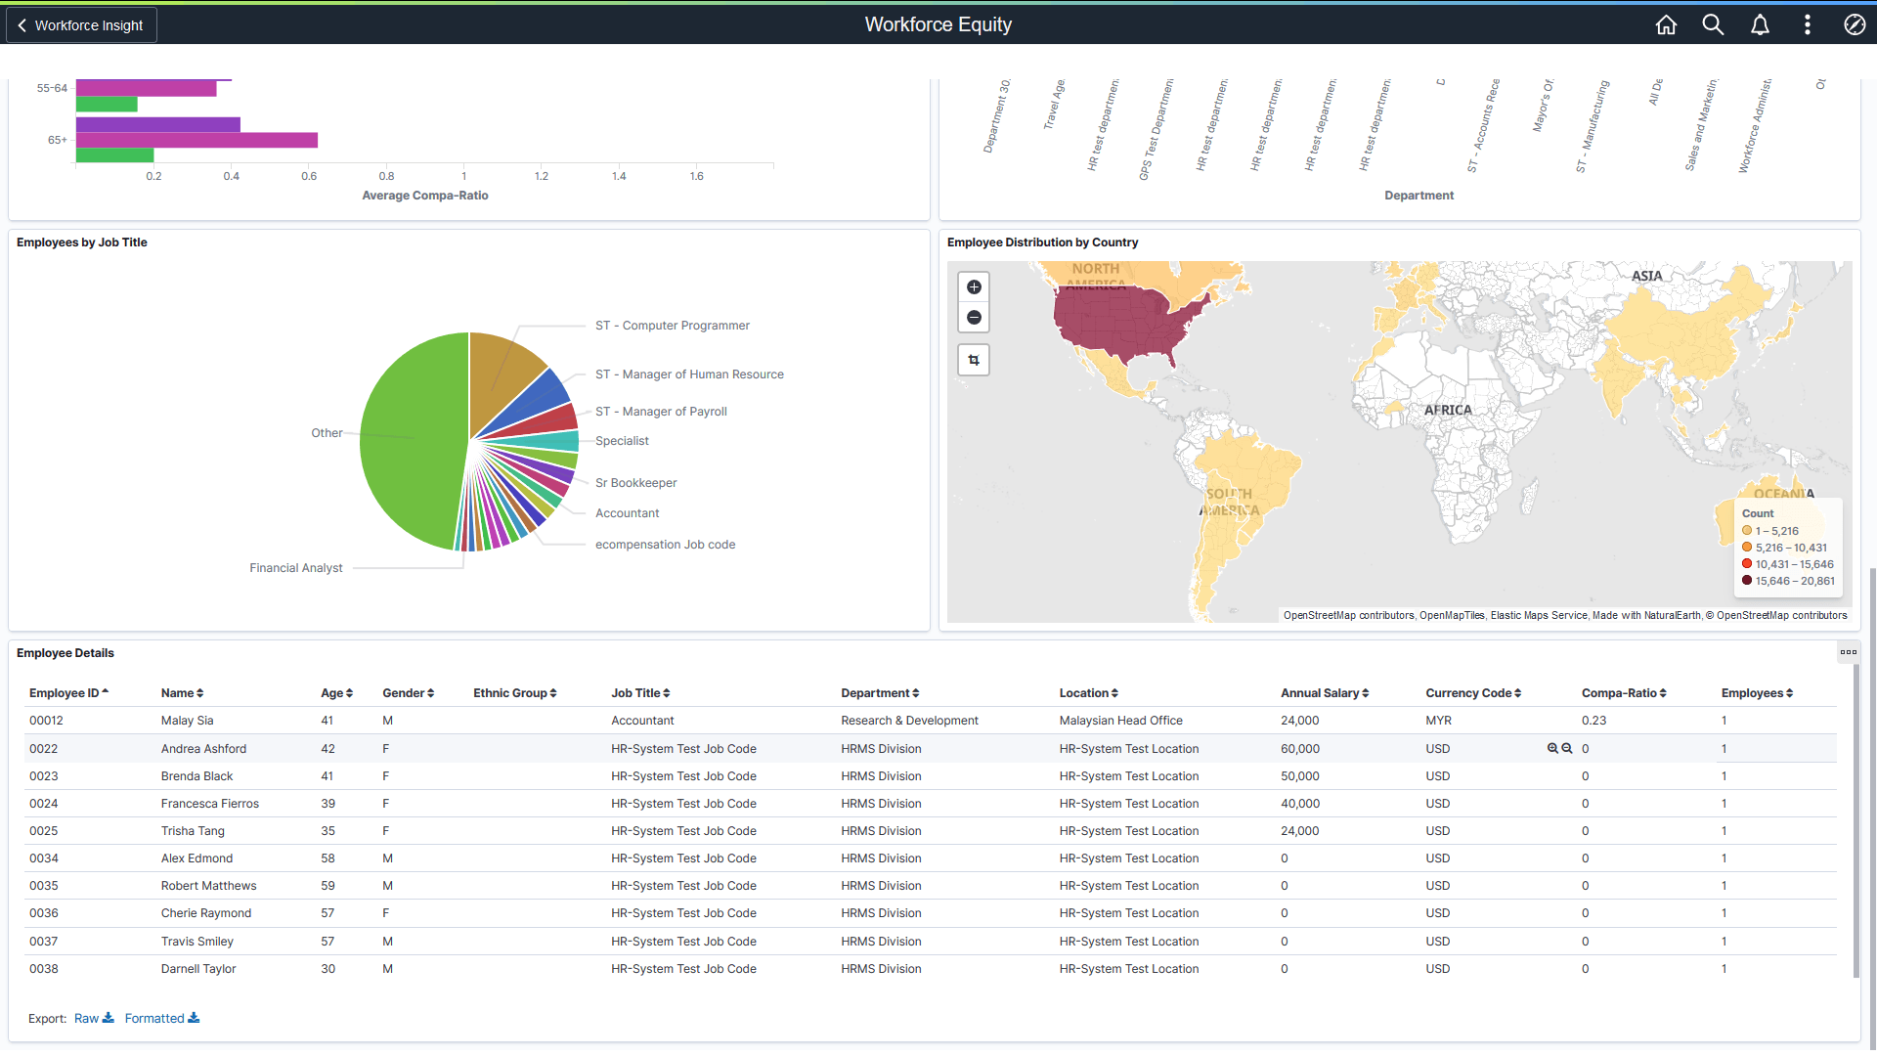The width and height of the screenshot is (1877, 1056).
Task: Open the Actions kebab menu in the header
Action: (x=1808, y=24)
